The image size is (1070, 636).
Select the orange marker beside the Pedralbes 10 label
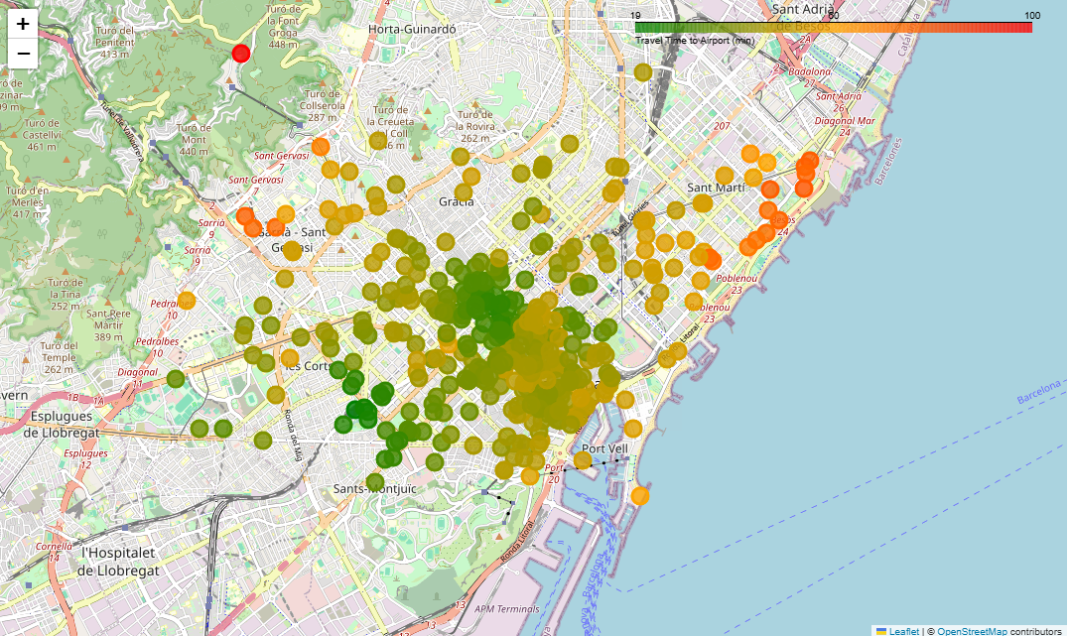tap(186, 301)
